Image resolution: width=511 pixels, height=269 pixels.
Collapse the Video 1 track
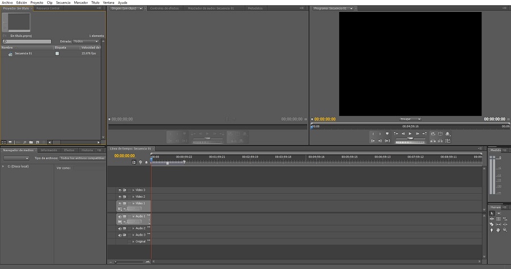click(133, 203)
